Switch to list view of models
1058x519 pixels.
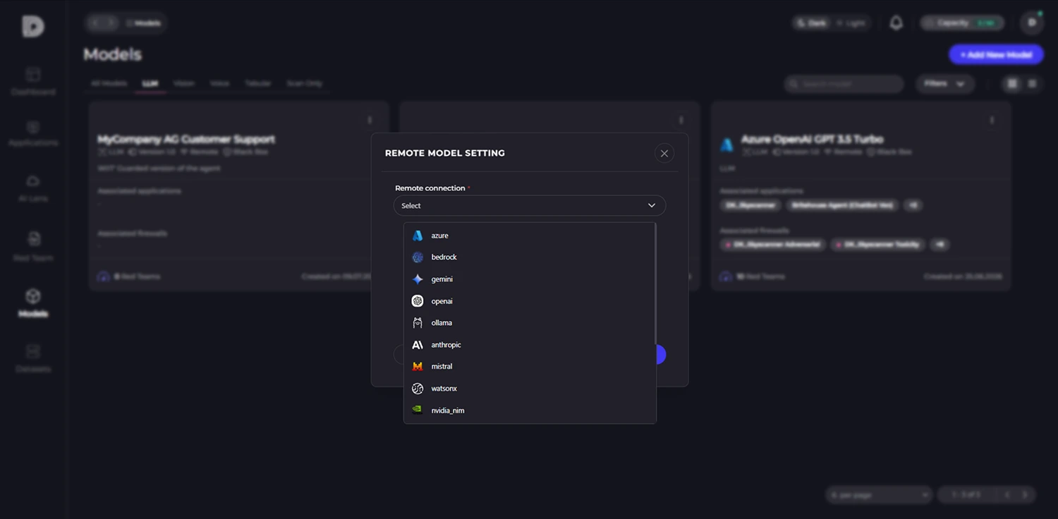pos(1033,84)
